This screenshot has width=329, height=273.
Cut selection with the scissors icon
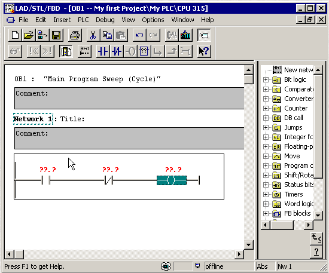pos(93,35)
